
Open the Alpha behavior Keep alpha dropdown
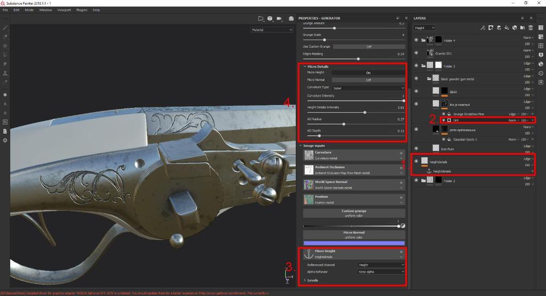pos(381,271)
